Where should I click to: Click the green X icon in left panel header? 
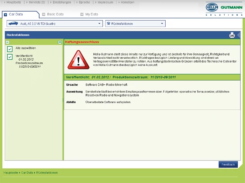tap(60, 42)
